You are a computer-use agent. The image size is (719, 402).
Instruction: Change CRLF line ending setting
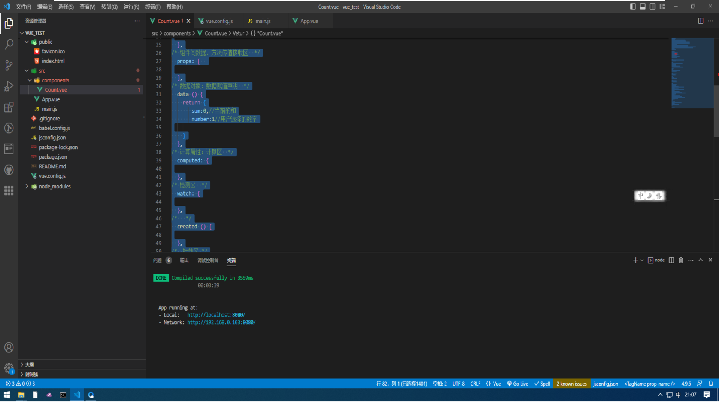coord(475,384)
